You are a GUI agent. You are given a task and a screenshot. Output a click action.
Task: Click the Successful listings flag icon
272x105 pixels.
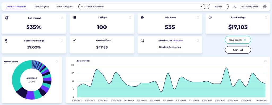pos(6,41)
